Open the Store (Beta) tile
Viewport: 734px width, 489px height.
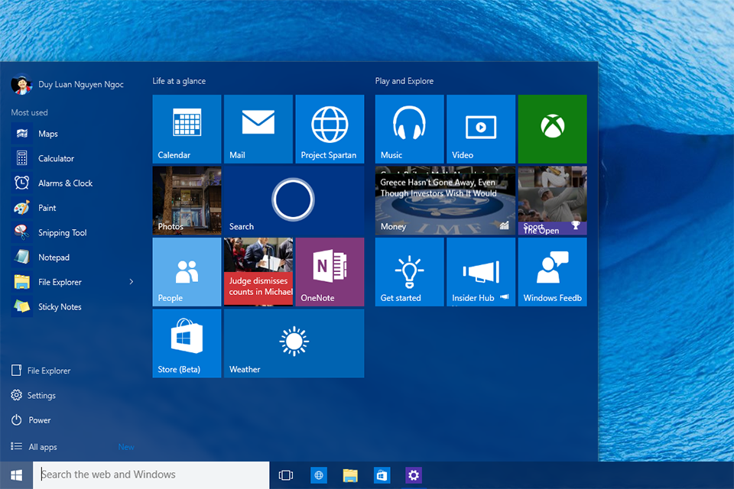(186, 343)
